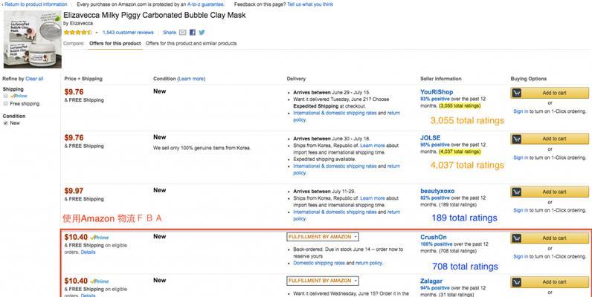This screenshot has width=592, height=297.
Task: Click the email share icon
Action: pyautogui.click(x=183, y=33)
